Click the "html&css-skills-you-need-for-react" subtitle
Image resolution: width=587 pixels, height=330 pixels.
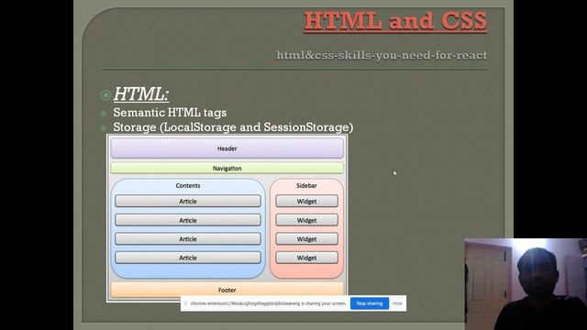pyautogui.click(x=382, y=55)
